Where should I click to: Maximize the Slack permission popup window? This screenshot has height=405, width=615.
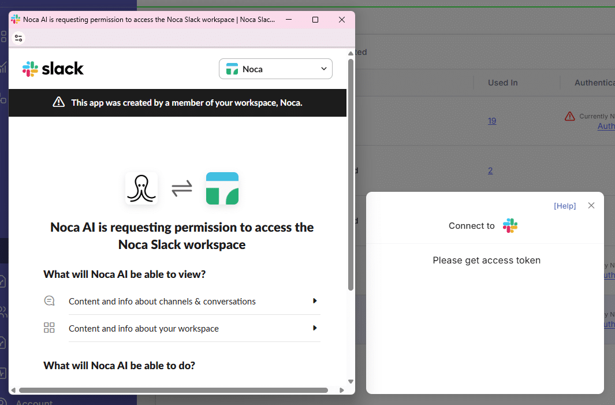click(x=315, y=20)
